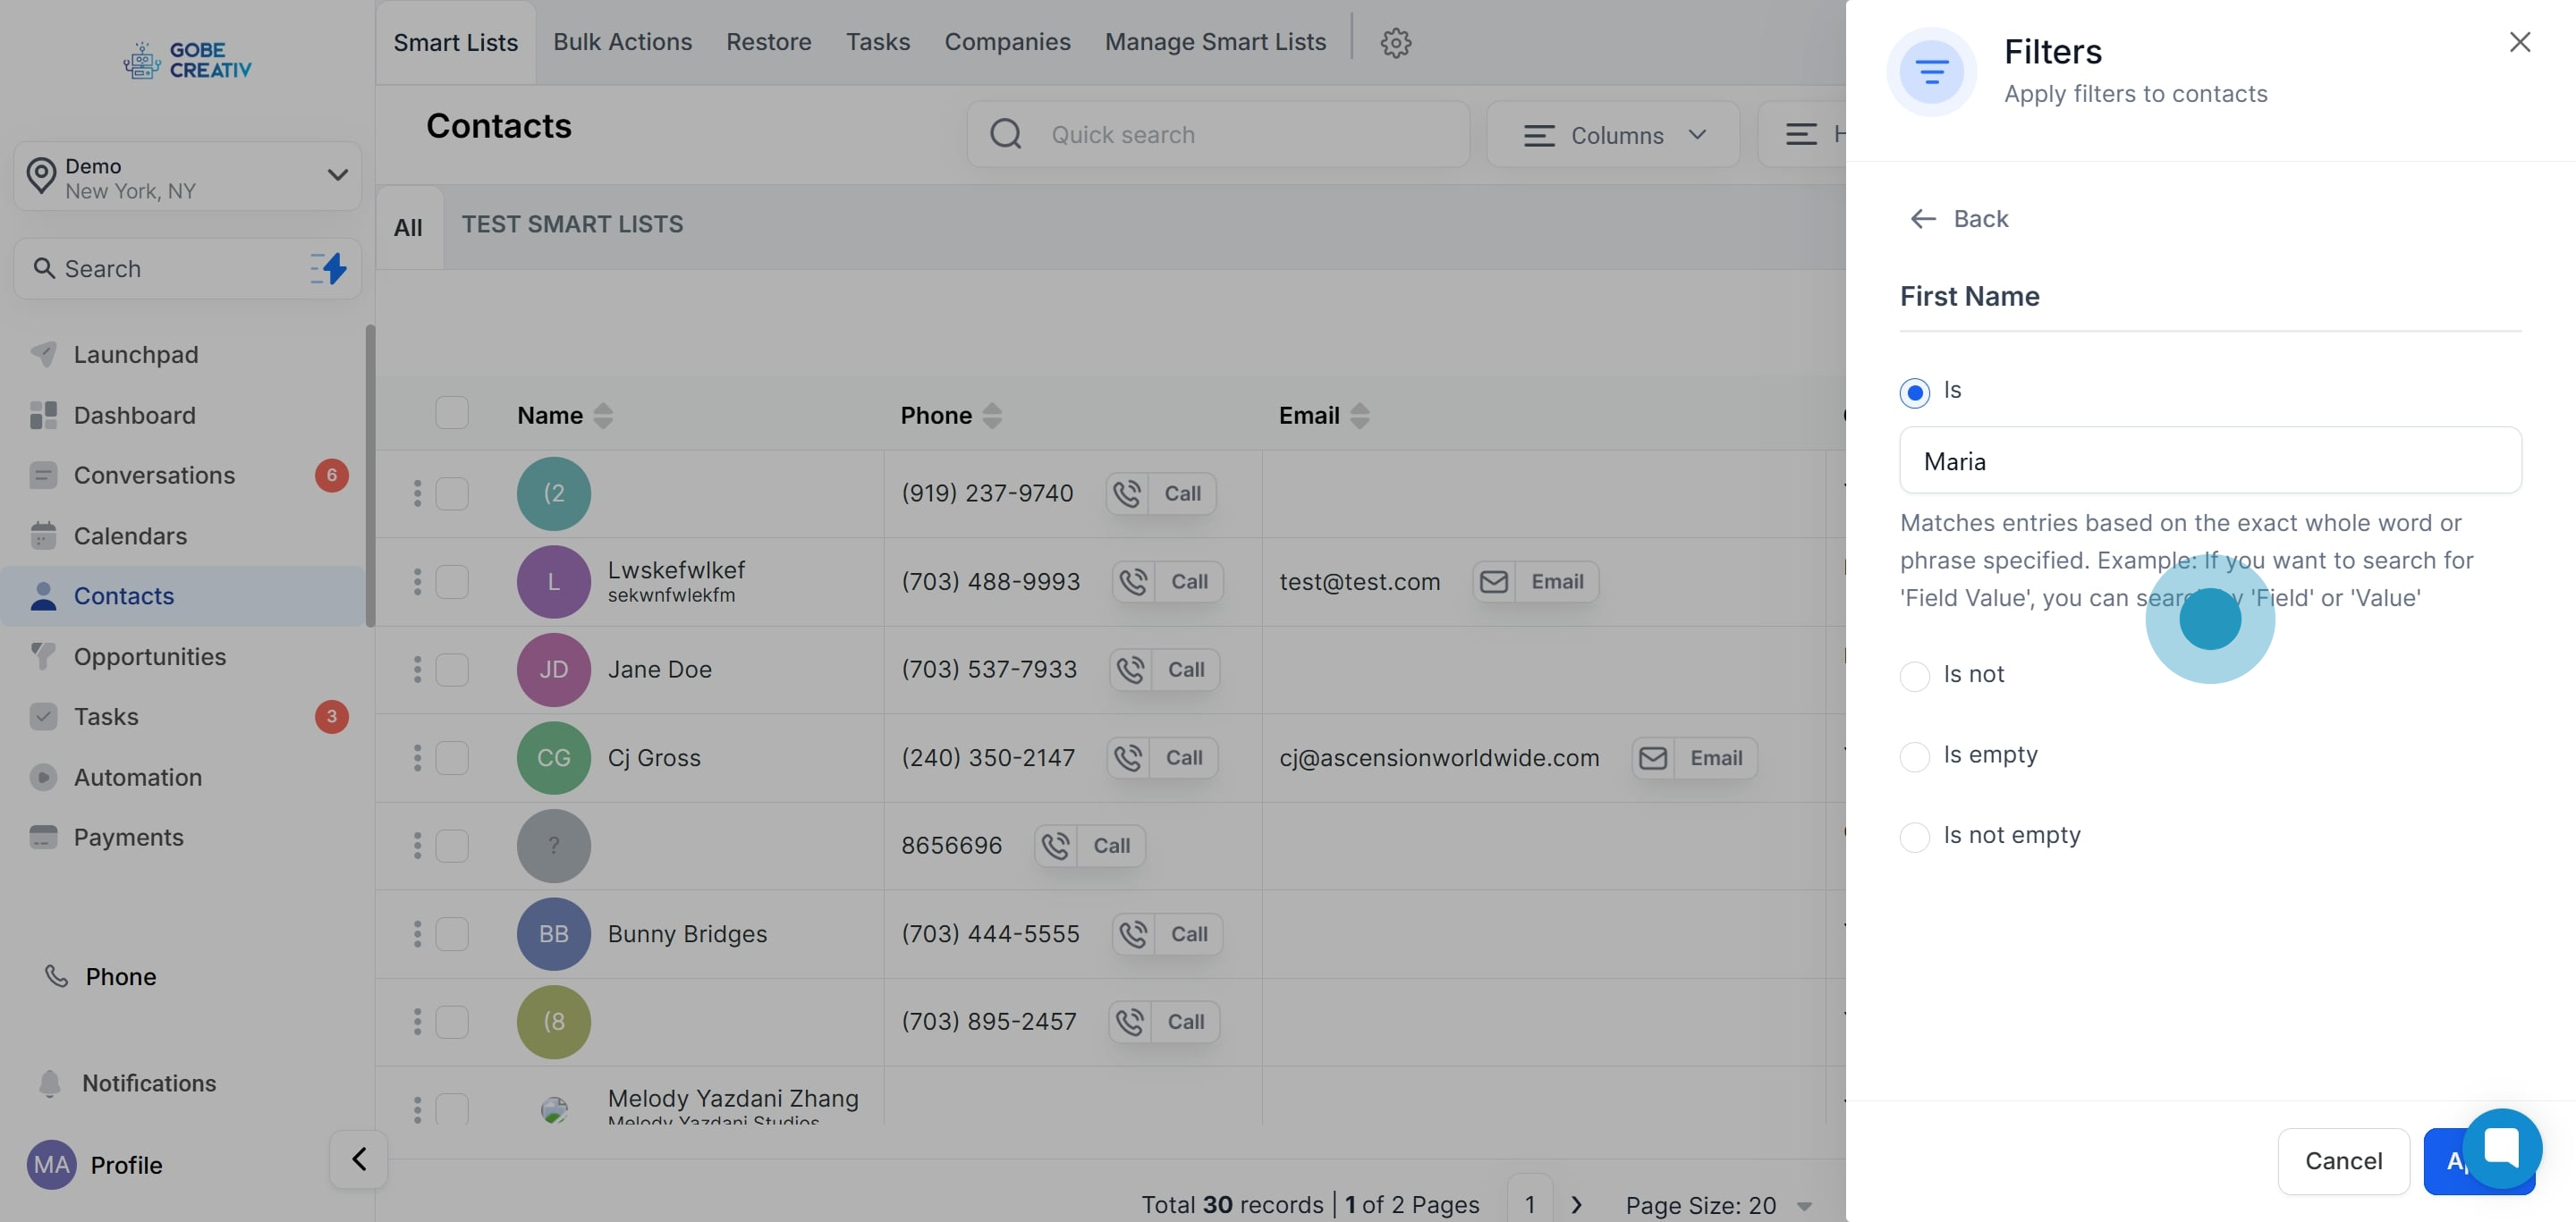Click the settings gear icon in top navigation
The width and height of the screenshot is (2576, 1222).
[1395, 43]
